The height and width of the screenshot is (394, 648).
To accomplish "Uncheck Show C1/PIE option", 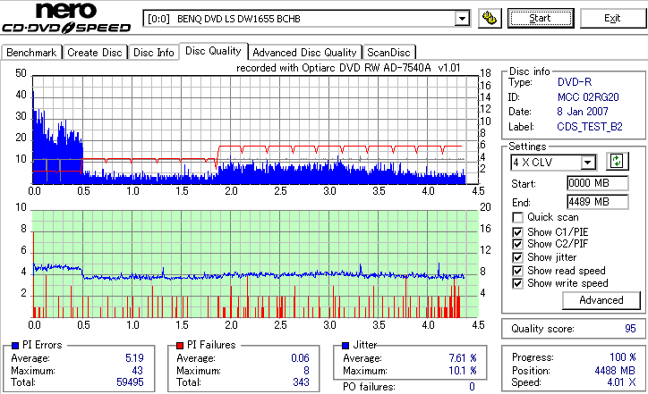I will (x=517, y=232).
